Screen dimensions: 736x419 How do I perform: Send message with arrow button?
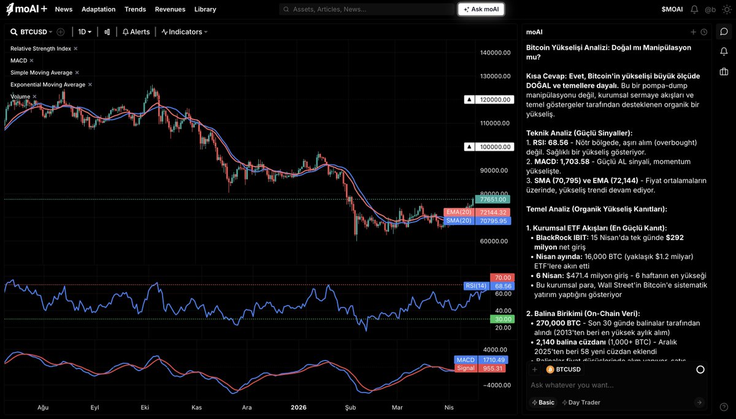699,402
